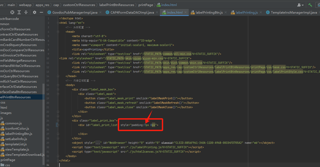The image size is (320, 167).
Task: Open common.js in the project tree
Action: click(x=13, y=123)
